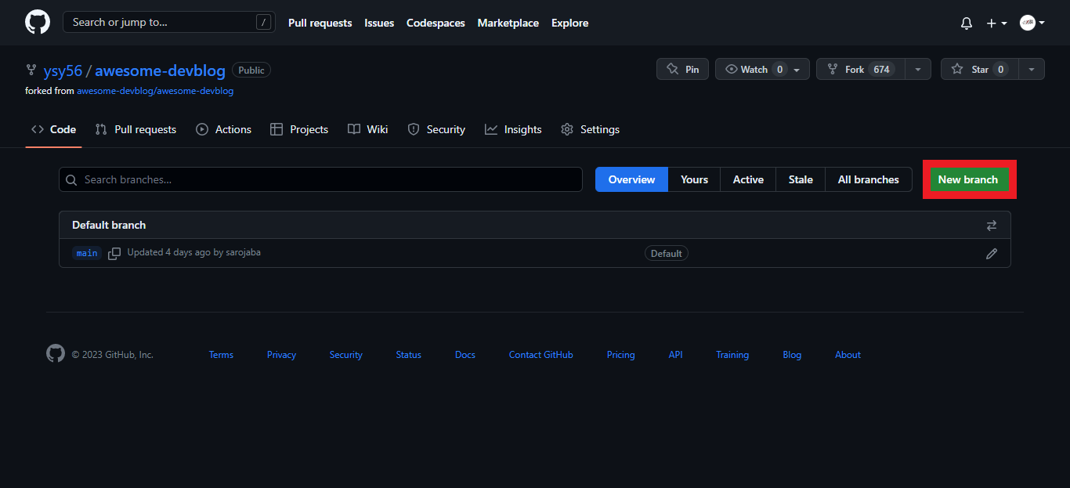Viewport: 1070px width, 488px height.
Task: Open the About footer link
Action: click(x=848, y=355)
